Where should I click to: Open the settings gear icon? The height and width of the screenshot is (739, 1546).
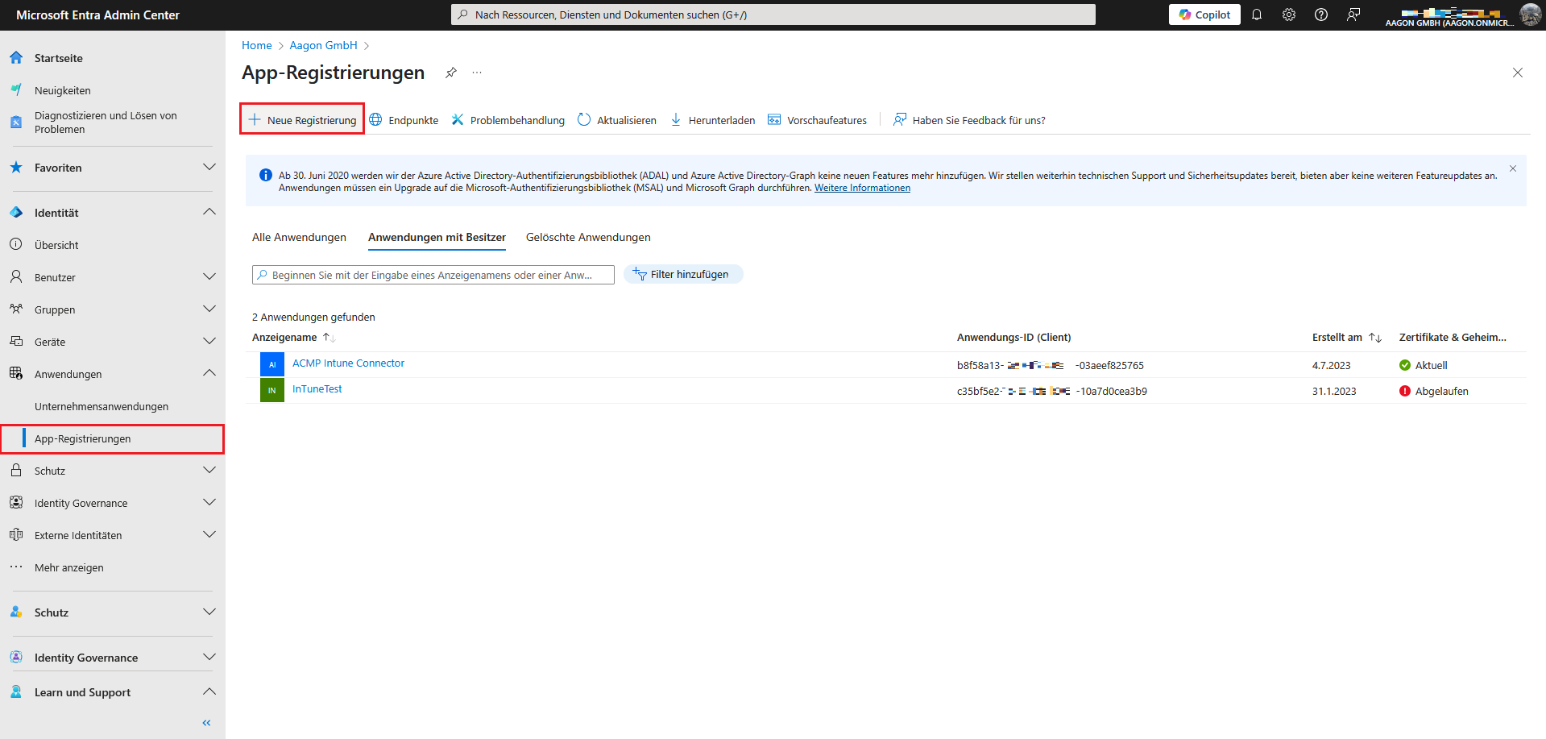1288,15
